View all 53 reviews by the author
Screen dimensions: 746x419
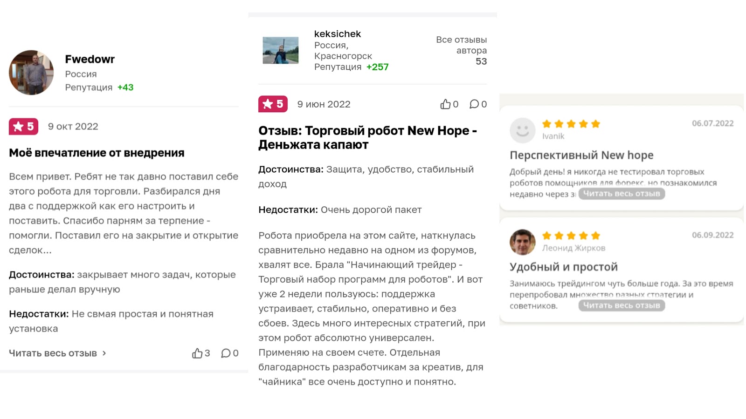[x=462, y=50]
